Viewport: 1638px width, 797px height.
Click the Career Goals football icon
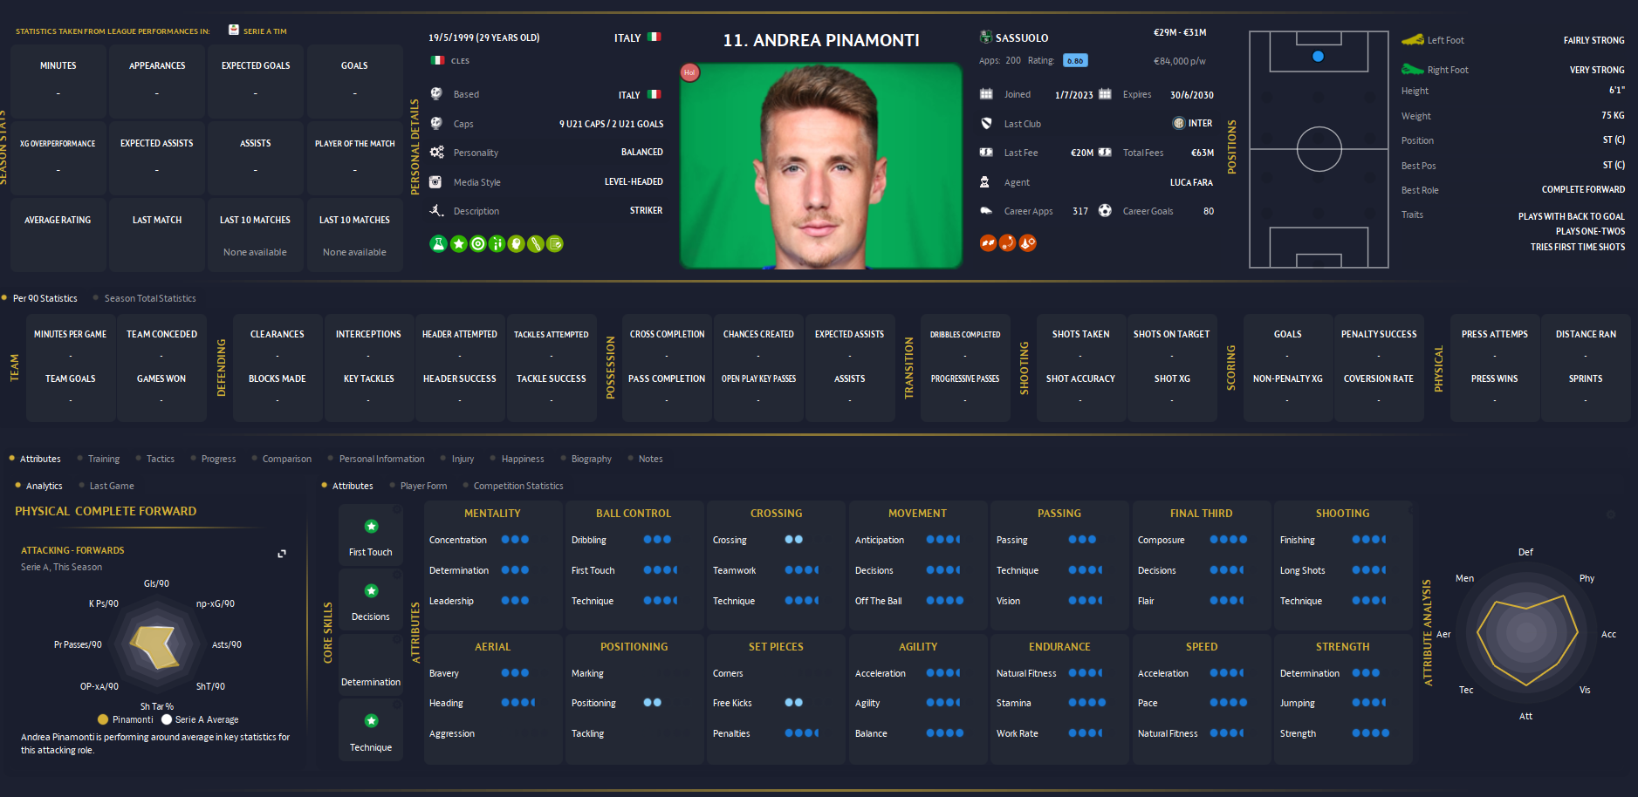(1105, 210)
